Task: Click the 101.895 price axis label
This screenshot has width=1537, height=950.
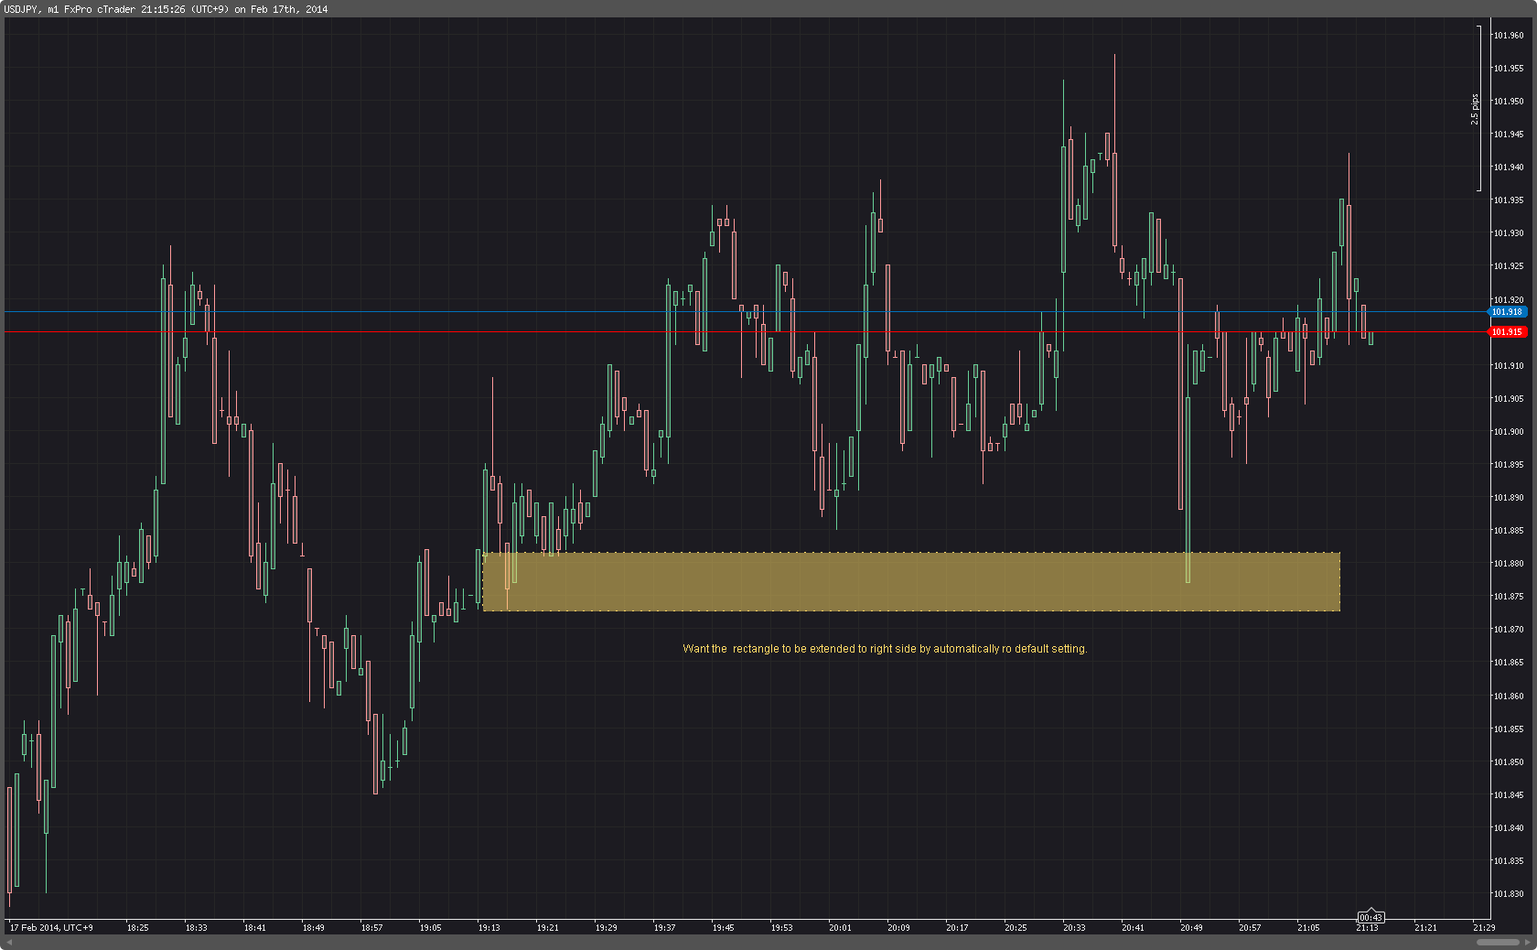Action: pos(1509,465)
